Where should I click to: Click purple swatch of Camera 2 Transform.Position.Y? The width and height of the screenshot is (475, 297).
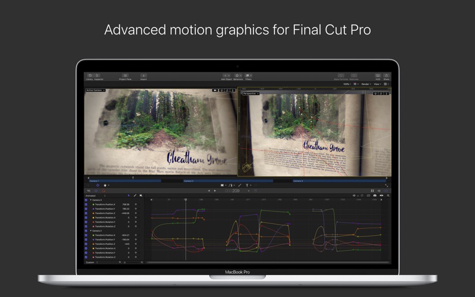click(x=93, y=239)
